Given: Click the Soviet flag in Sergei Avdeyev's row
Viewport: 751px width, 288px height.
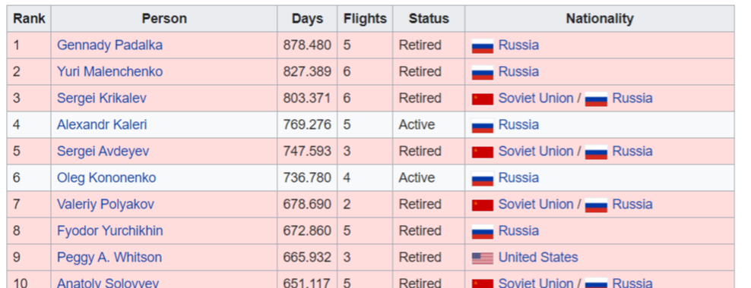Looking at the screenshot, I should (x=483, y=152).
